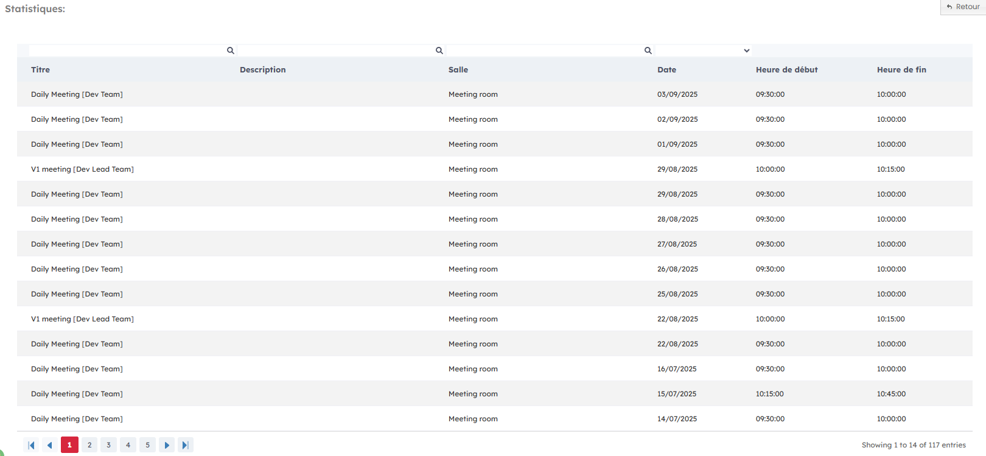The image size is (986, 456).
Task: Jump to the last page of results
Action: click(x=186, y=445)
